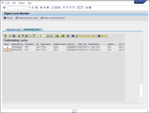Click the Print icon in grid toolbar
The image size is (150, 113).
click(x=48, y=36)
